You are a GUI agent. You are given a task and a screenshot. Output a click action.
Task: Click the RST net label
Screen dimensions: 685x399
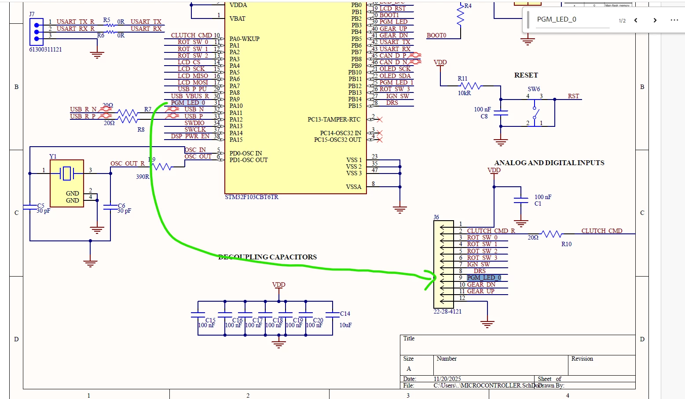point(573,96)
